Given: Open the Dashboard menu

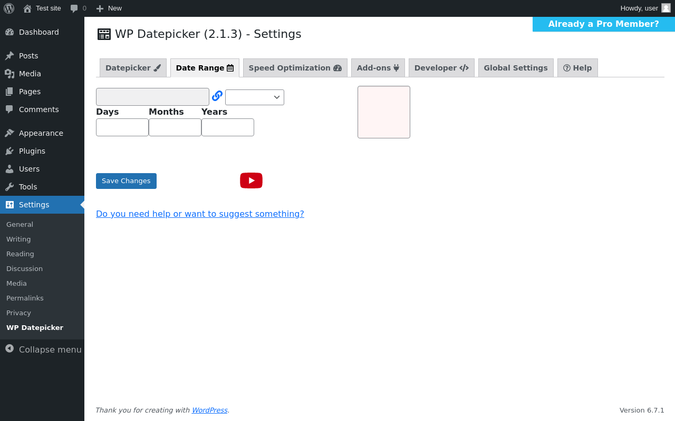Looking at the screenshot, I should [42, 32].
